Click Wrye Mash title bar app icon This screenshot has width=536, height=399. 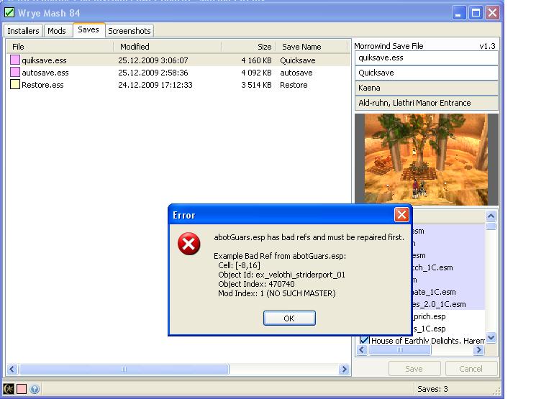(x=9, y=12)
